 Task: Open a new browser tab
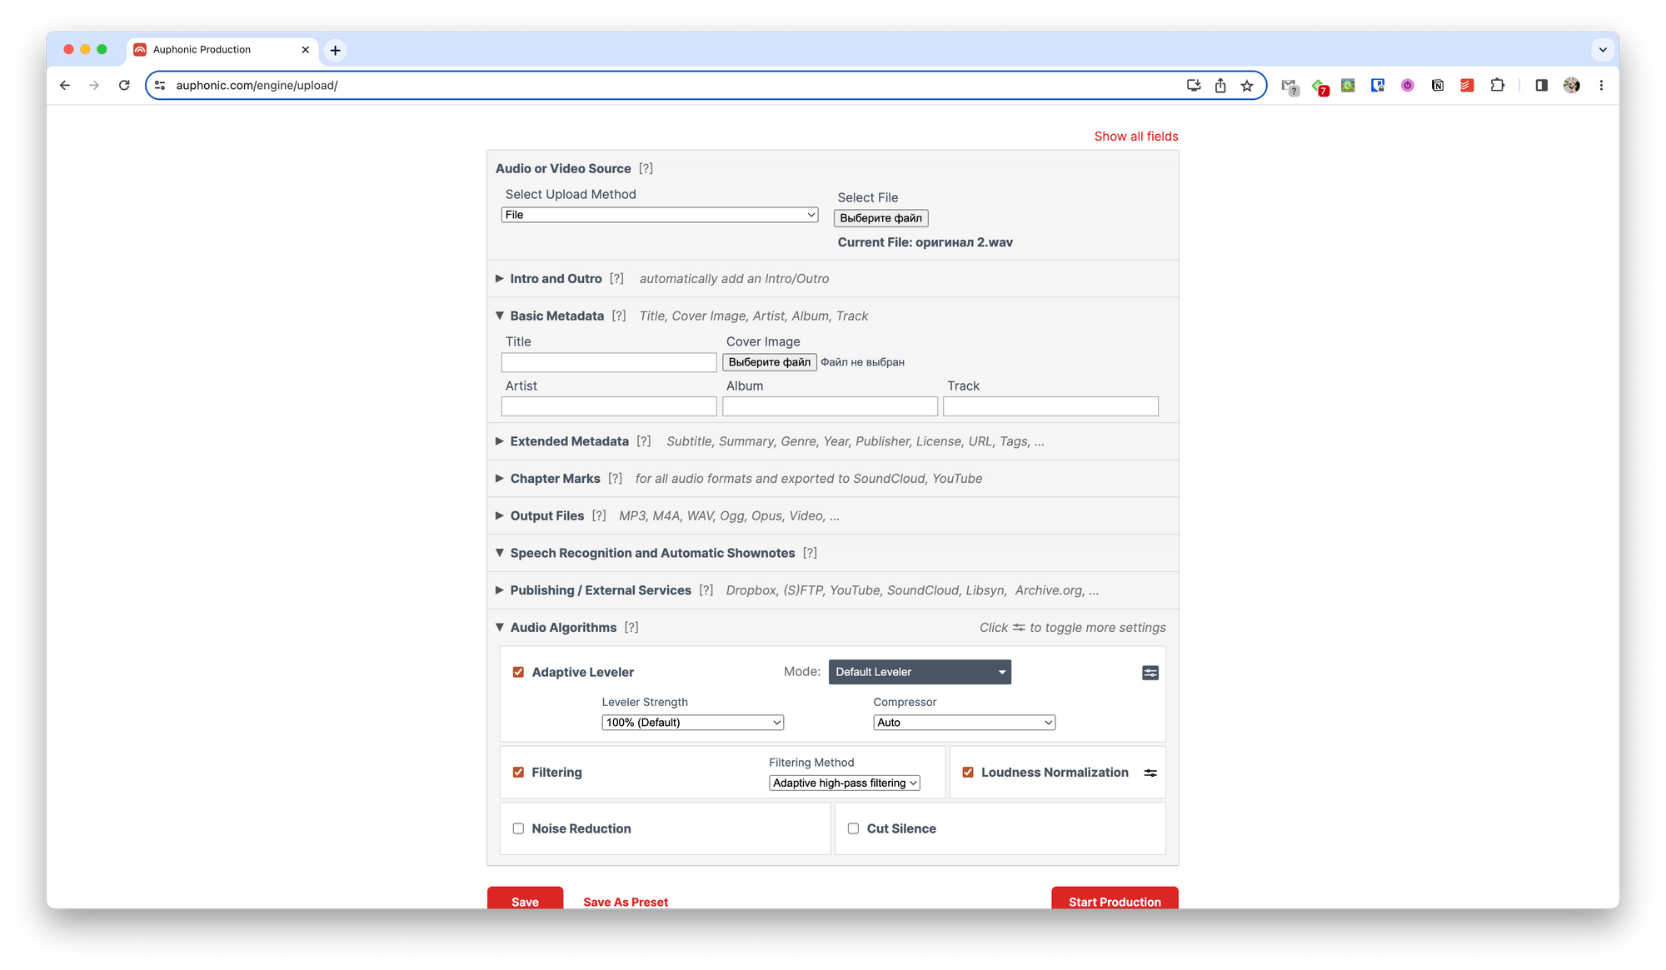click(335, 50)
